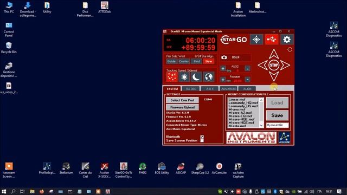347x195 pixels.
Task: Click the ASCOM logo icon in StarGO
Action: click(x=284, y=138)
